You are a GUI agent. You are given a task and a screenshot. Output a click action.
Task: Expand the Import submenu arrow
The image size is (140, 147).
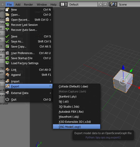click(x=50, y=81)
